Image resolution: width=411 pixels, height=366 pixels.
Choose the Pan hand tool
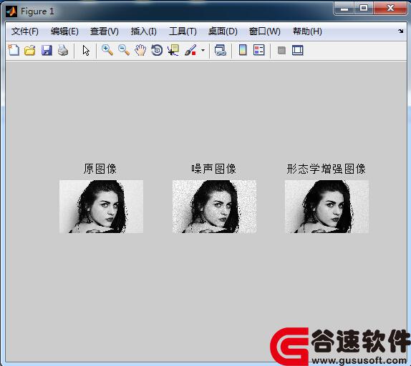pos(140,50)
